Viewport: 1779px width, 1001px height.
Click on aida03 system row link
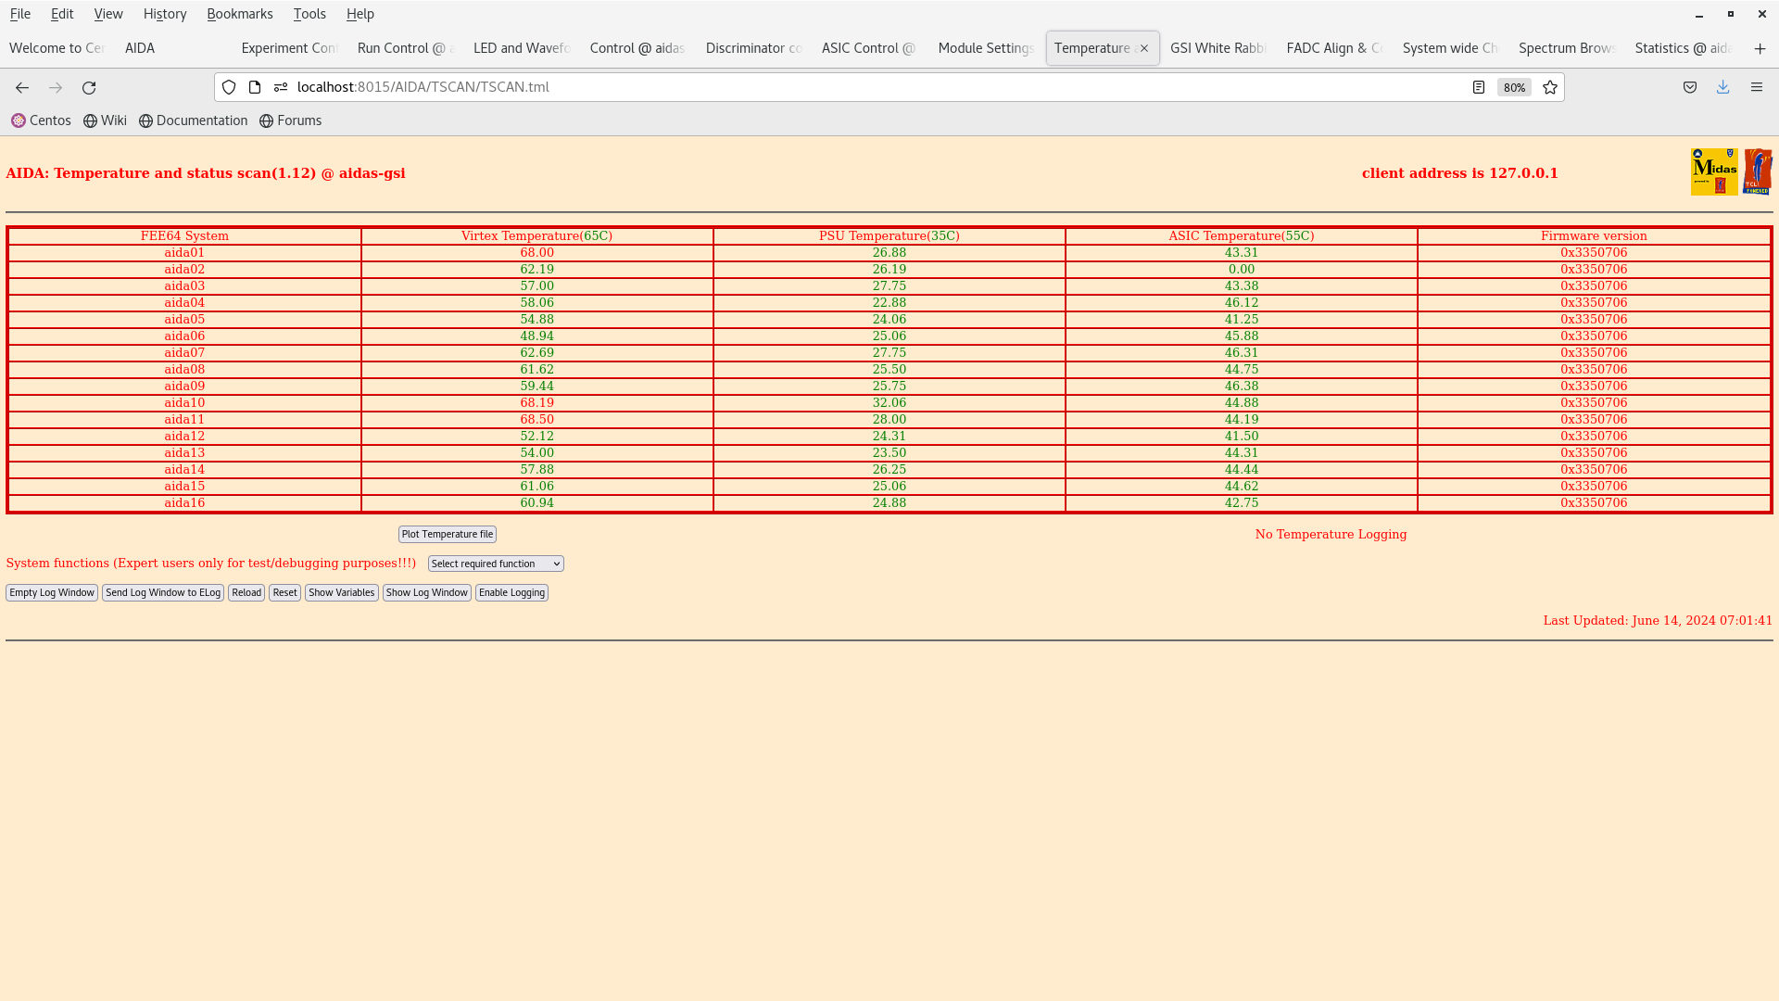(184, 286)
